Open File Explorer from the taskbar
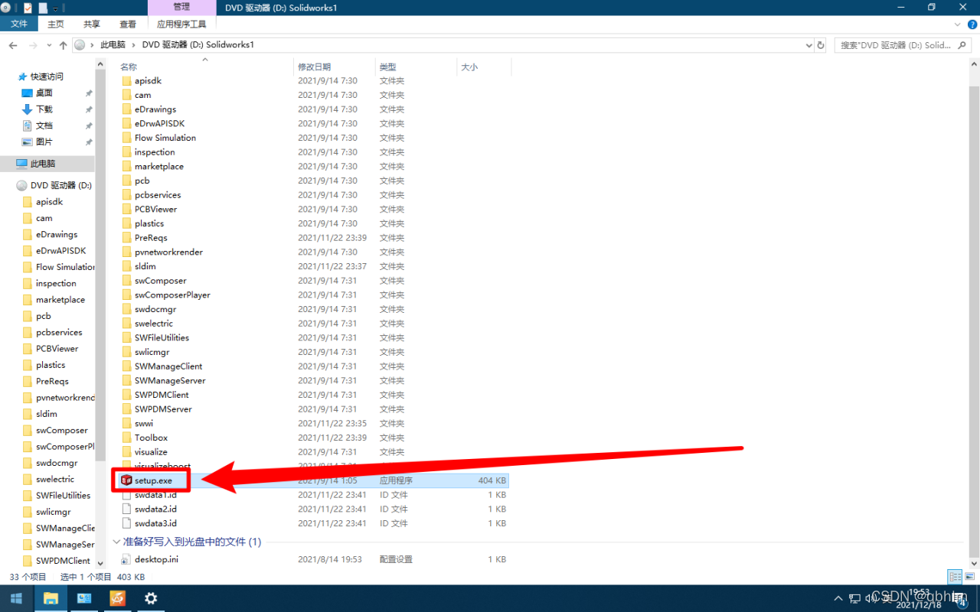Image resolution: width=980 pixels, height=612 pixels. pos(50,598)
